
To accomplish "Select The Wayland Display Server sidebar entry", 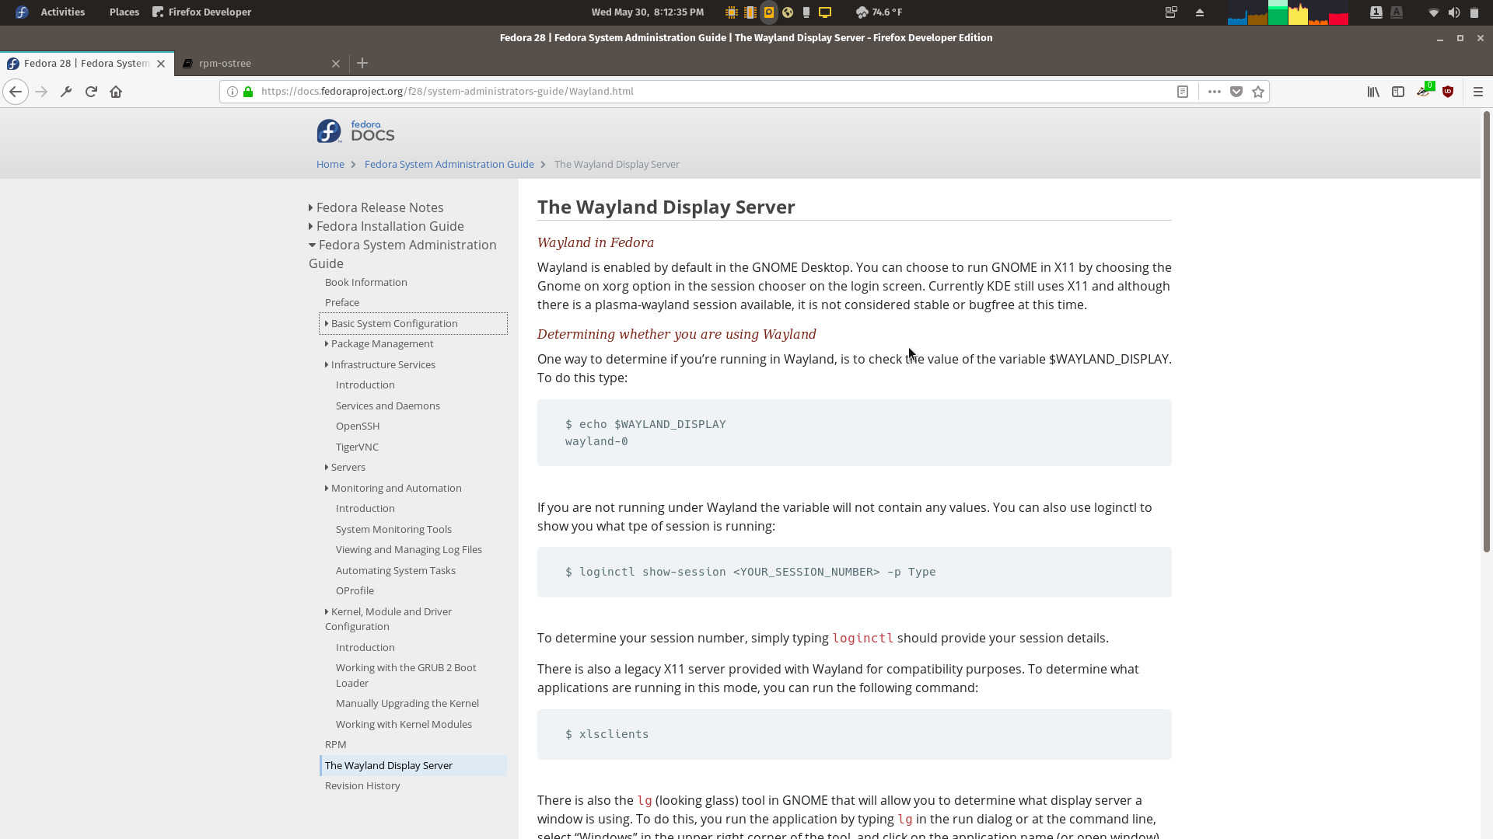I will click(413, 765).
